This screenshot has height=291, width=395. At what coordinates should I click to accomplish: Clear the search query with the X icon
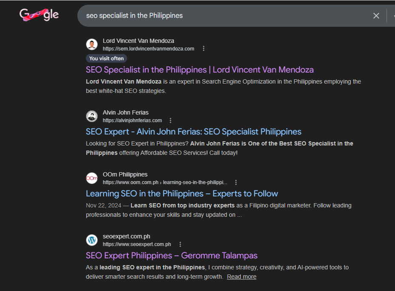click(x=376, y=16)
